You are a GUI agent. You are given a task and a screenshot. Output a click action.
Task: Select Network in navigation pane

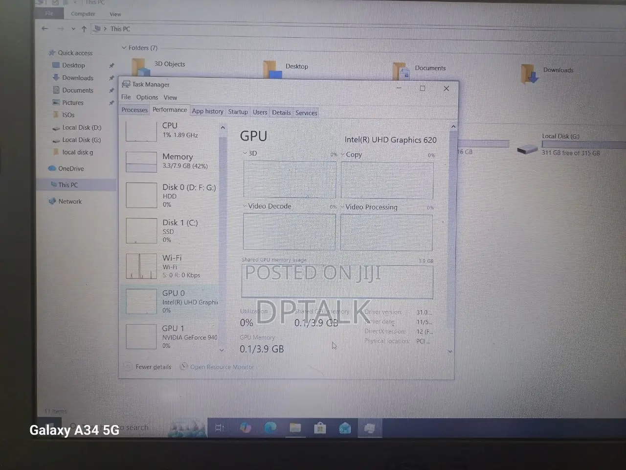(x=65, y=201)
